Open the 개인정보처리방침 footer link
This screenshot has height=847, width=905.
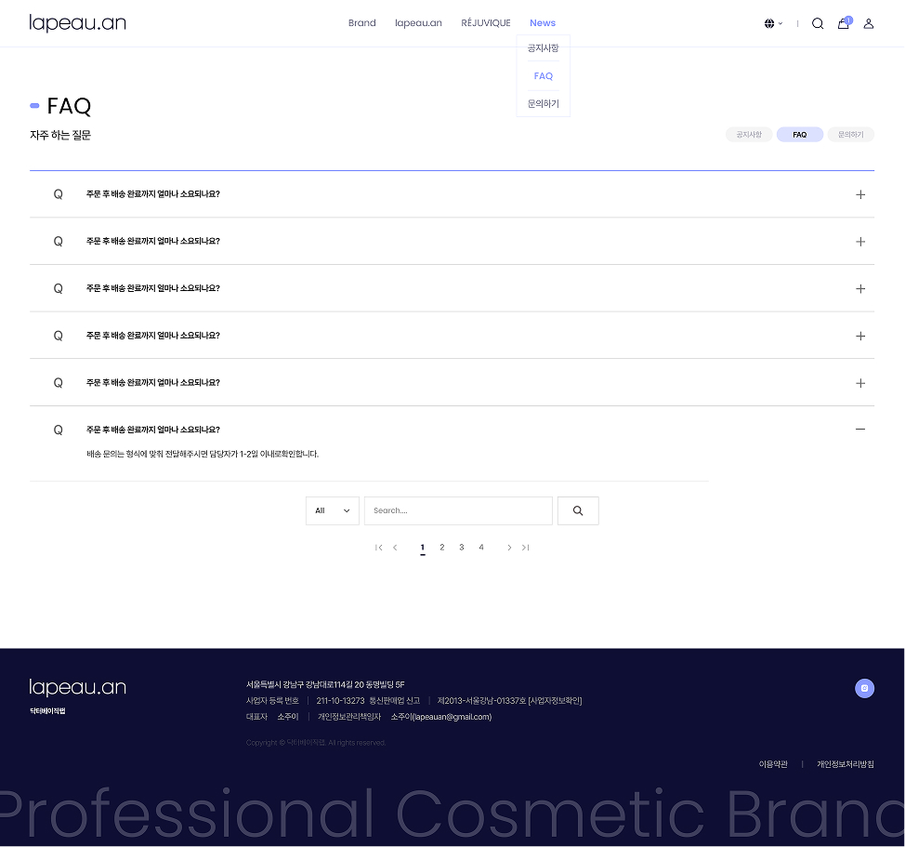(845, 764)
